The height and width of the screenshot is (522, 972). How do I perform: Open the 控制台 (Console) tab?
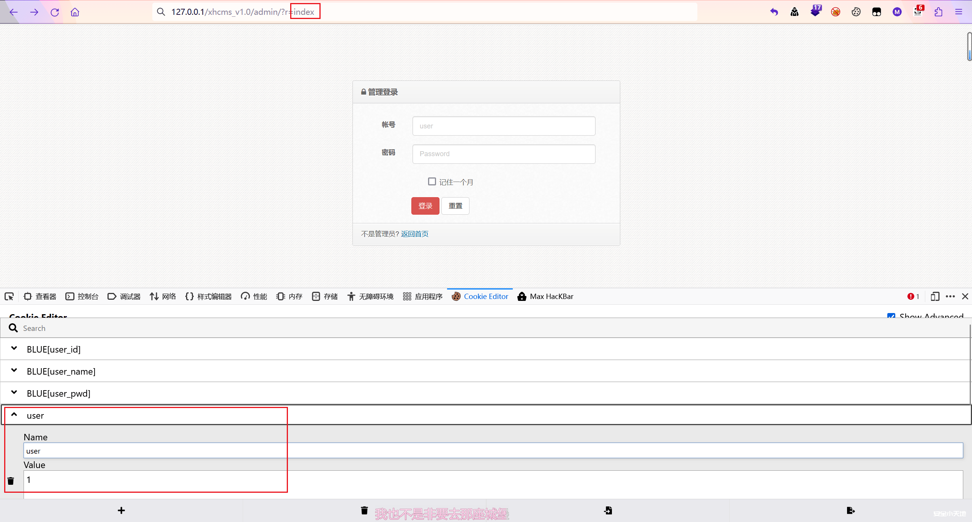[x=82, y=296]
